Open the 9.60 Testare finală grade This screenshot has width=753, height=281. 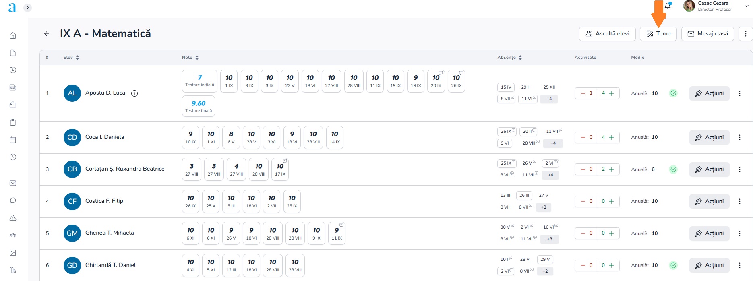pos(199,106)
